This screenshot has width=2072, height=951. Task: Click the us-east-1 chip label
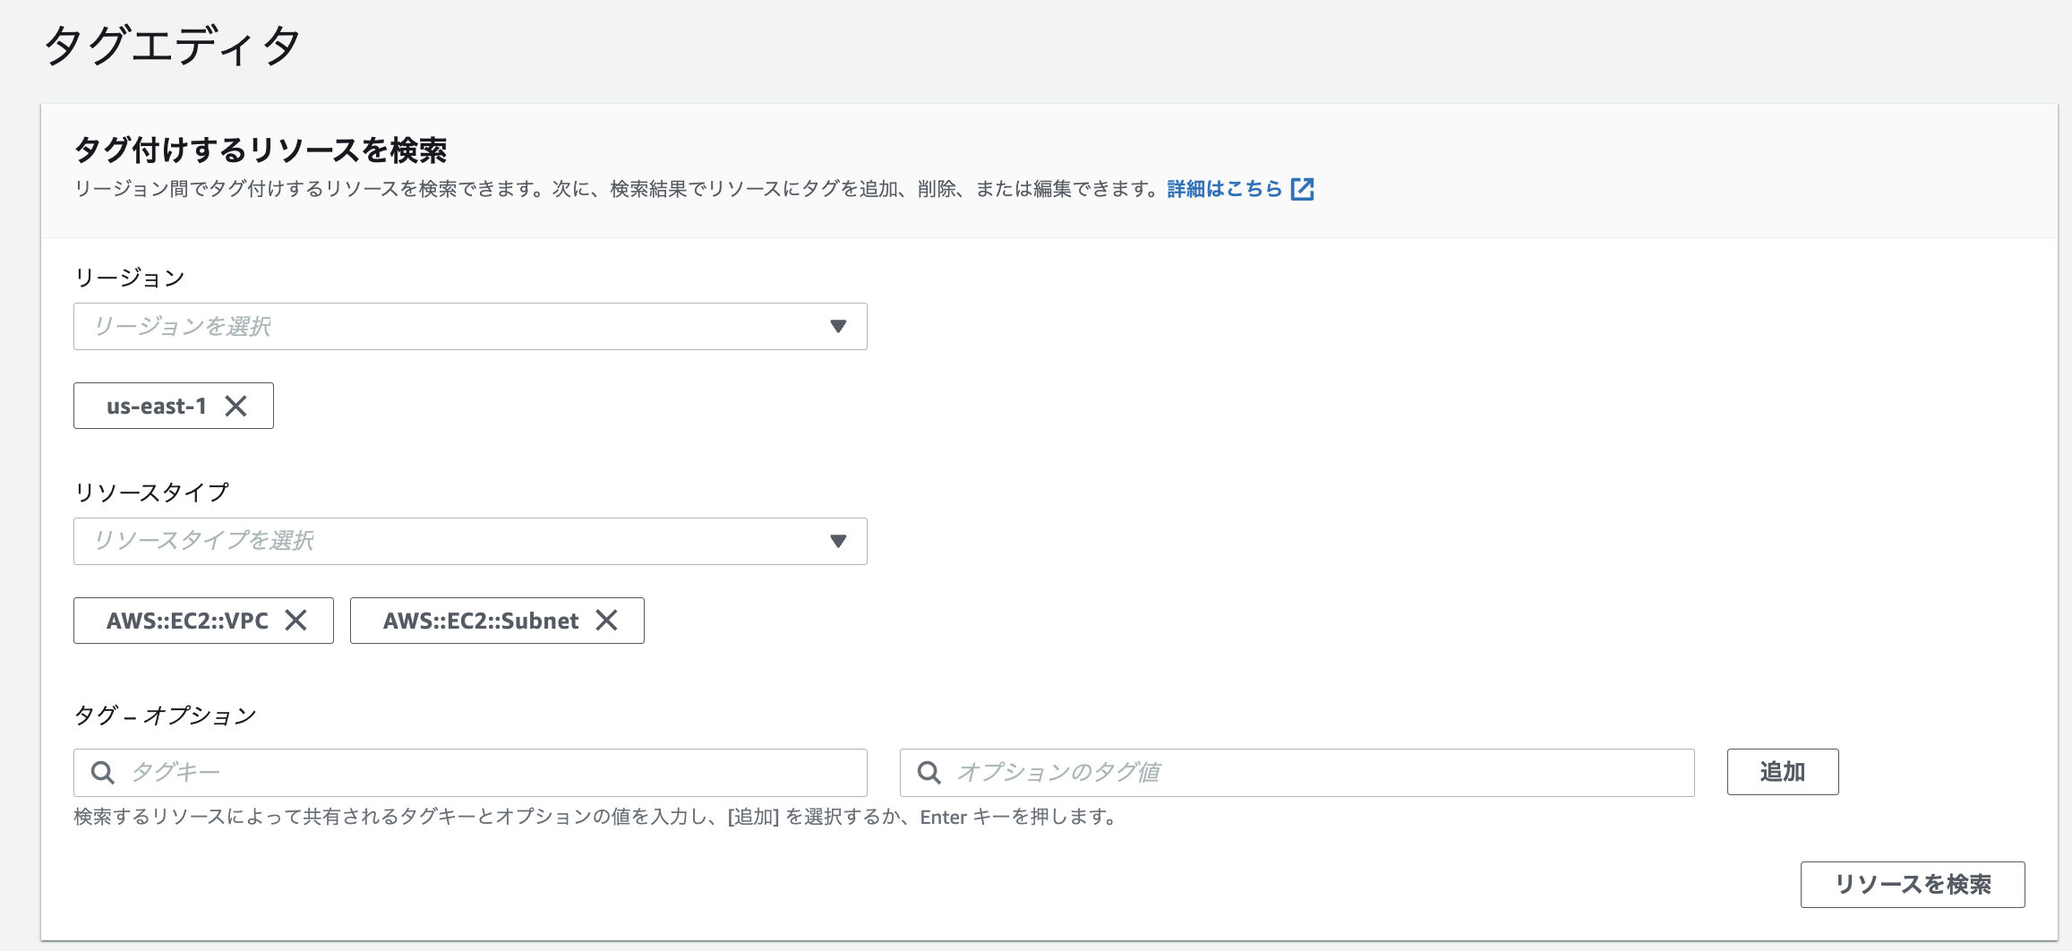point(157,407)
